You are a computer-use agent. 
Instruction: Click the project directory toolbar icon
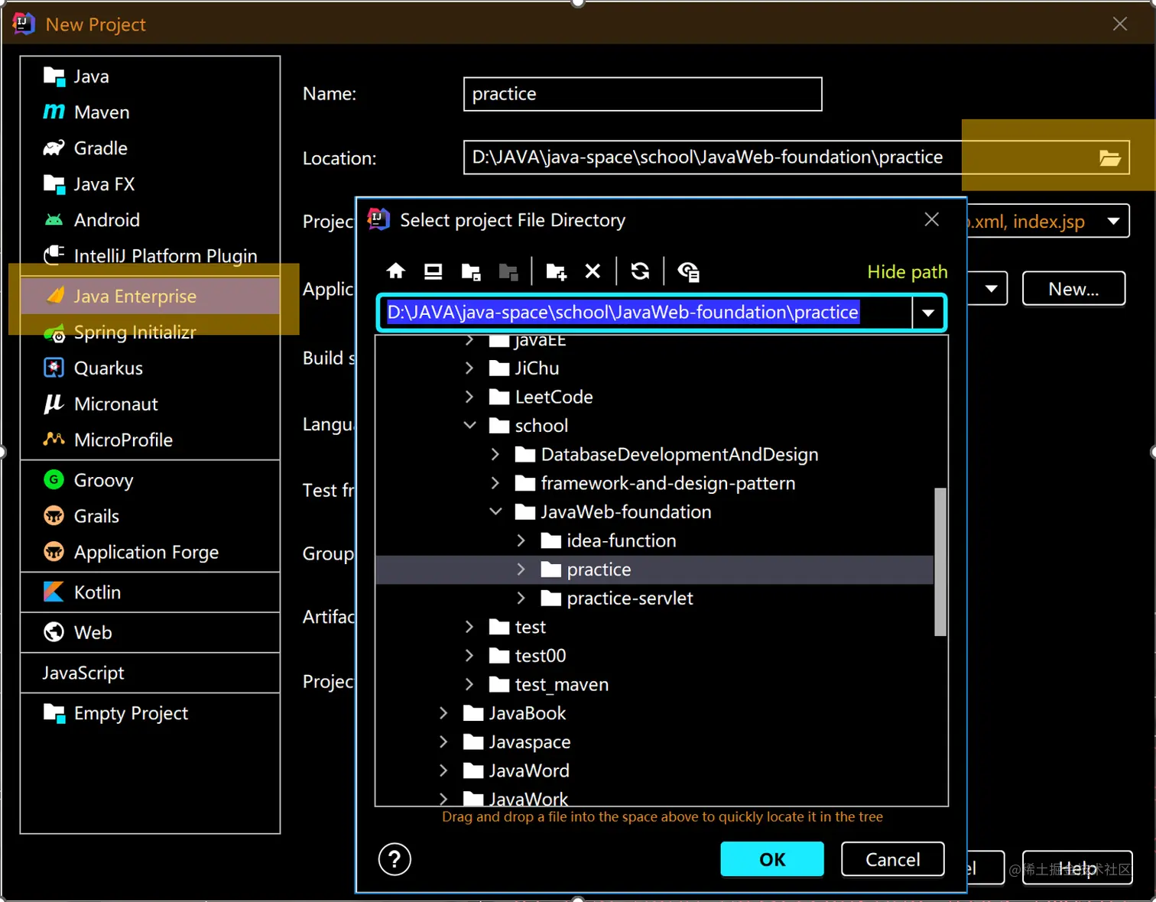pyautogui.click(x=471, y=271)
